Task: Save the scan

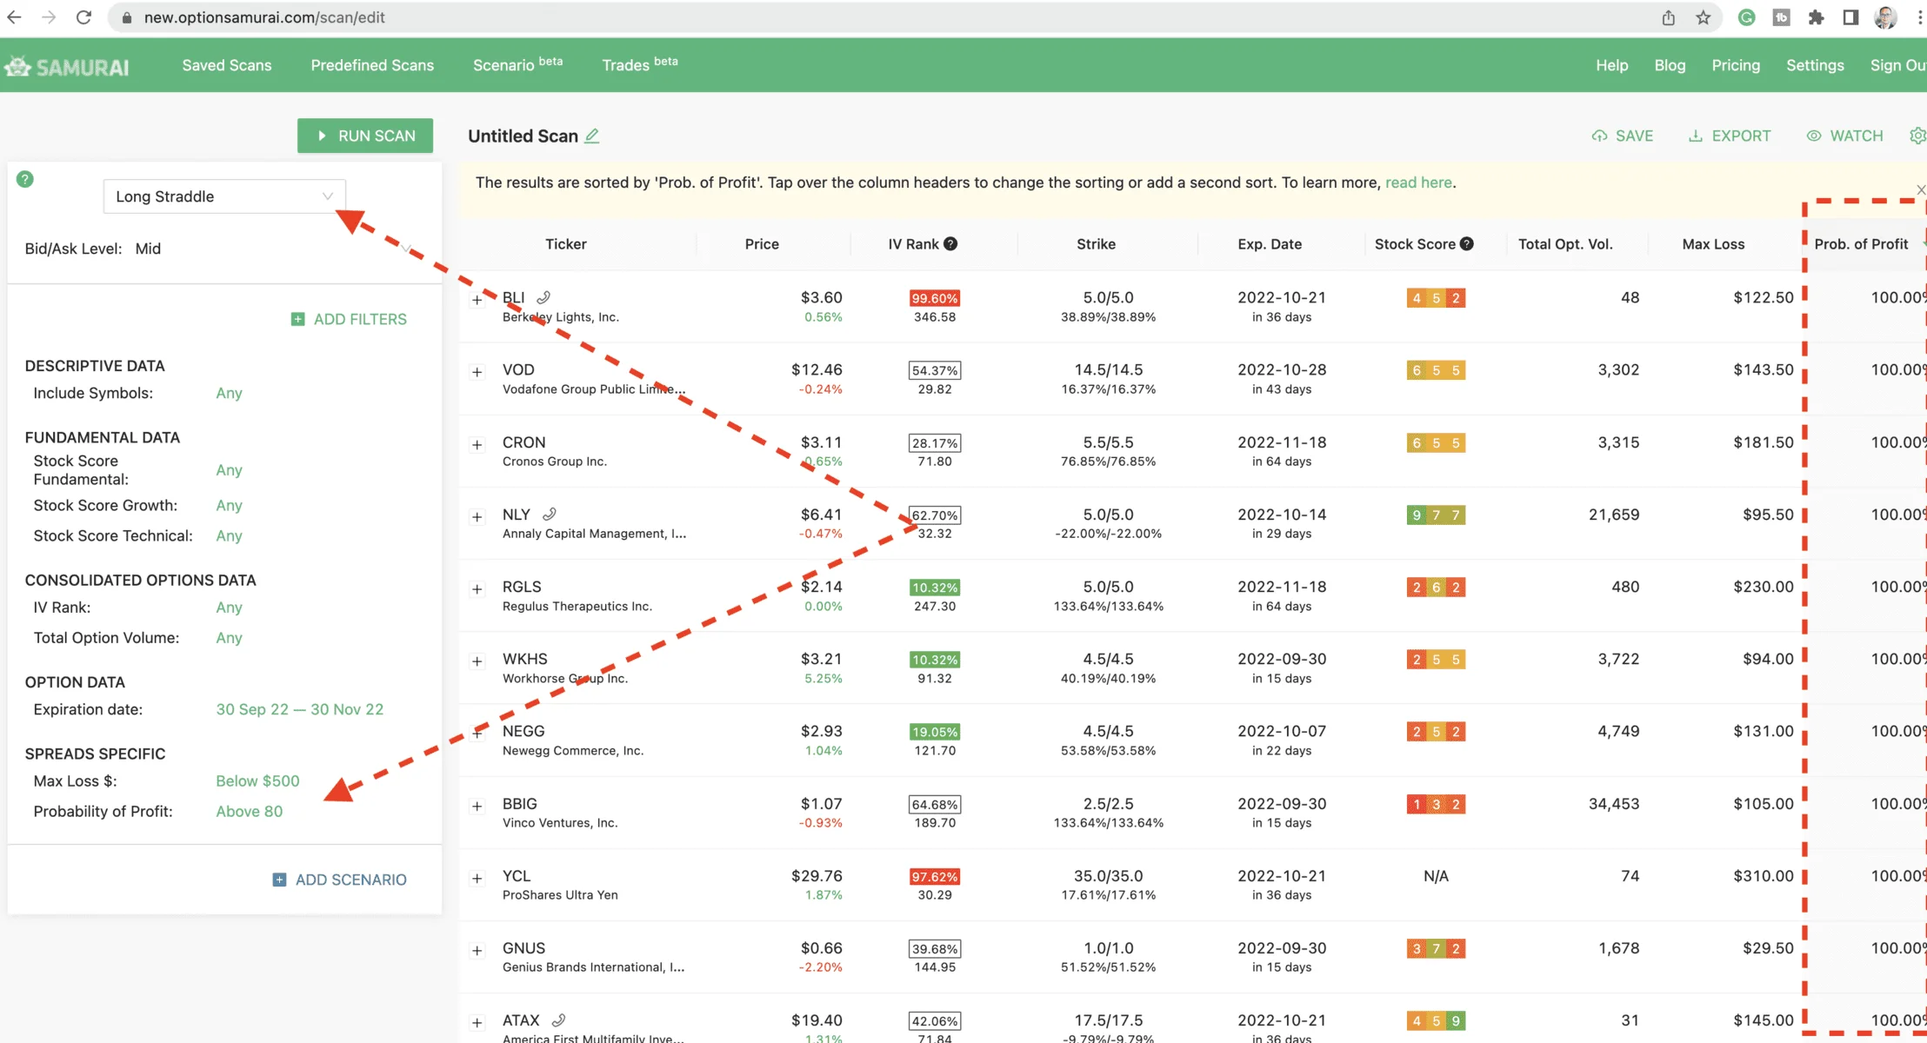Action: point(1623,136)
